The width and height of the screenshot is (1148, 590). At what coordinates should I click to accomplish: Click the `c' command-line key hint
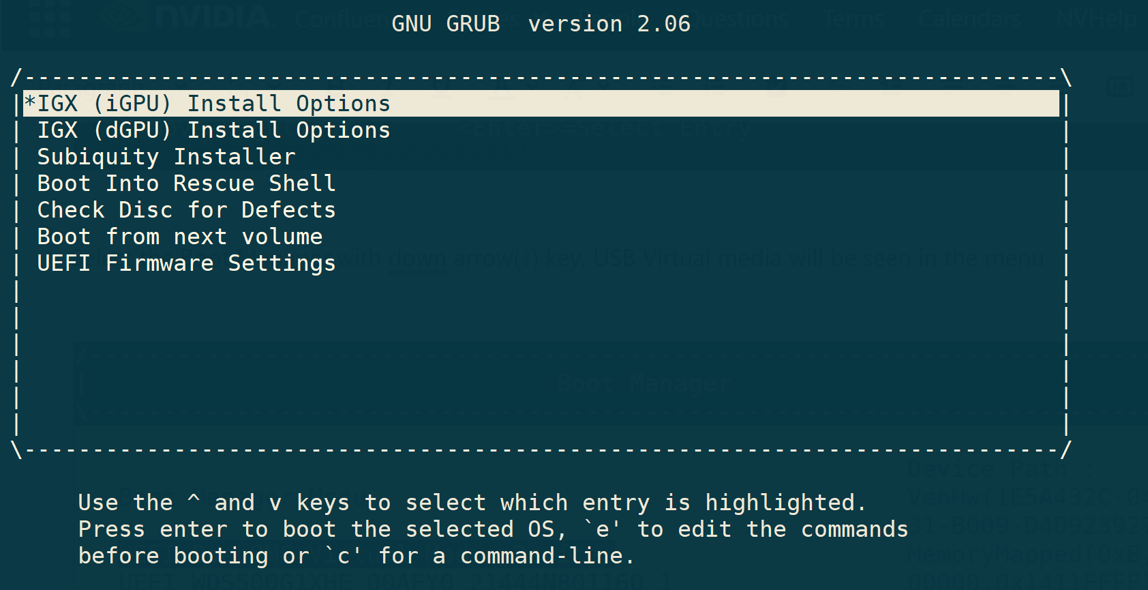(344, 556)
